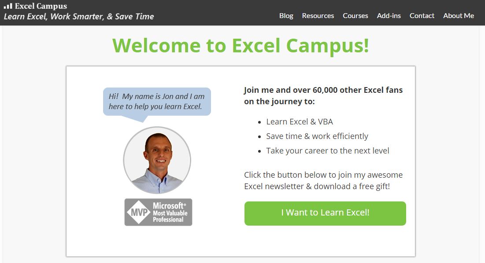Open the Resources menu item

coord(318,16)
